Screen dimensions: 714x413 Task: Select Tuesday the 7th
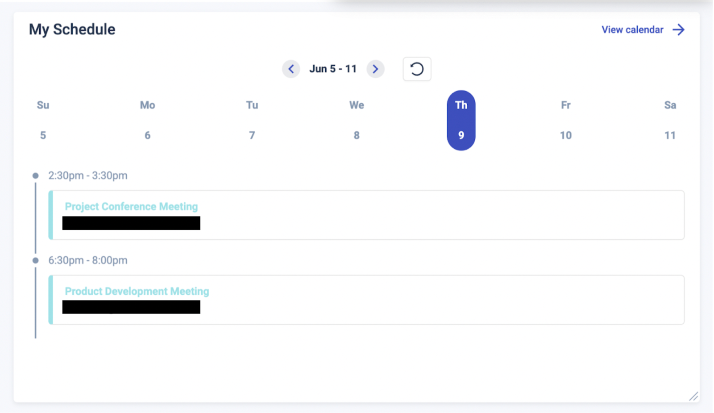252,120
